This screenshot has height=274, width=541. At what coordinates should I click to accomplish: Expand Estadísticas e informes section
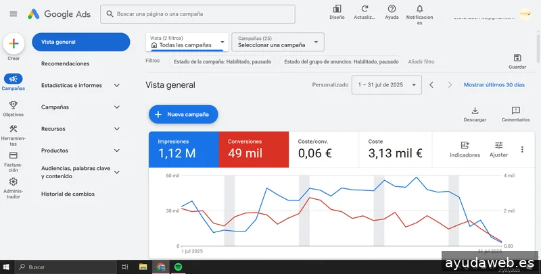click(x=117, y=85)
